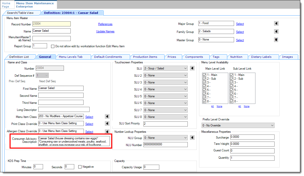Click the Major Group record-selection arrow icon

coord(276,23)
